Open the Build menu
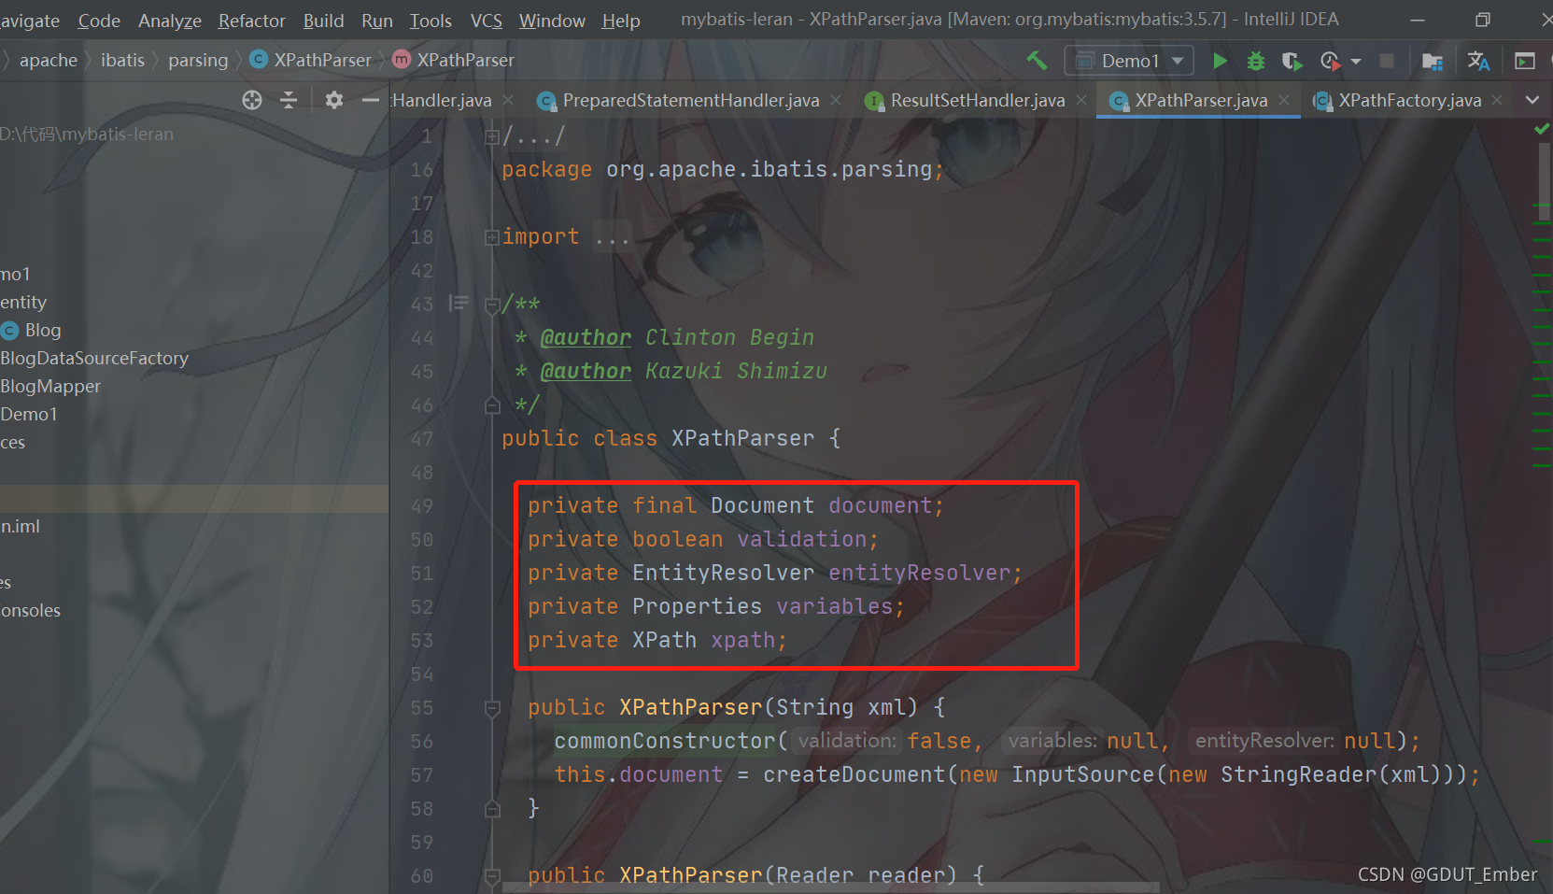1553x894 pixels. coord(323,21)
